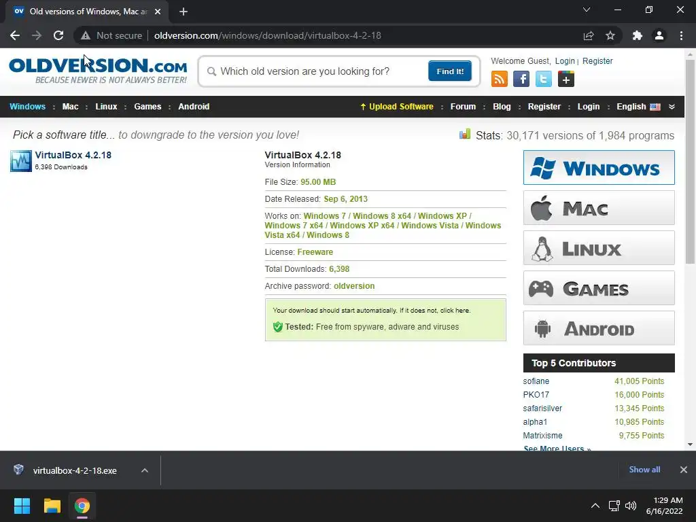Open the Mac navigation menu item
This screenshot has height=522, width=696.
pos(70,107)
